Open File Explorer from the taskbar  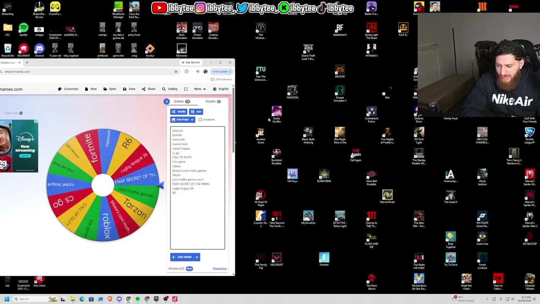[x=73, y=299]
